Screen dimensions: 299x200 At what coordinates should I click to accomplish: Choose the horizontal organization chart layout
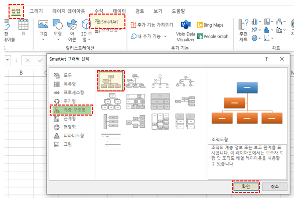185,101
